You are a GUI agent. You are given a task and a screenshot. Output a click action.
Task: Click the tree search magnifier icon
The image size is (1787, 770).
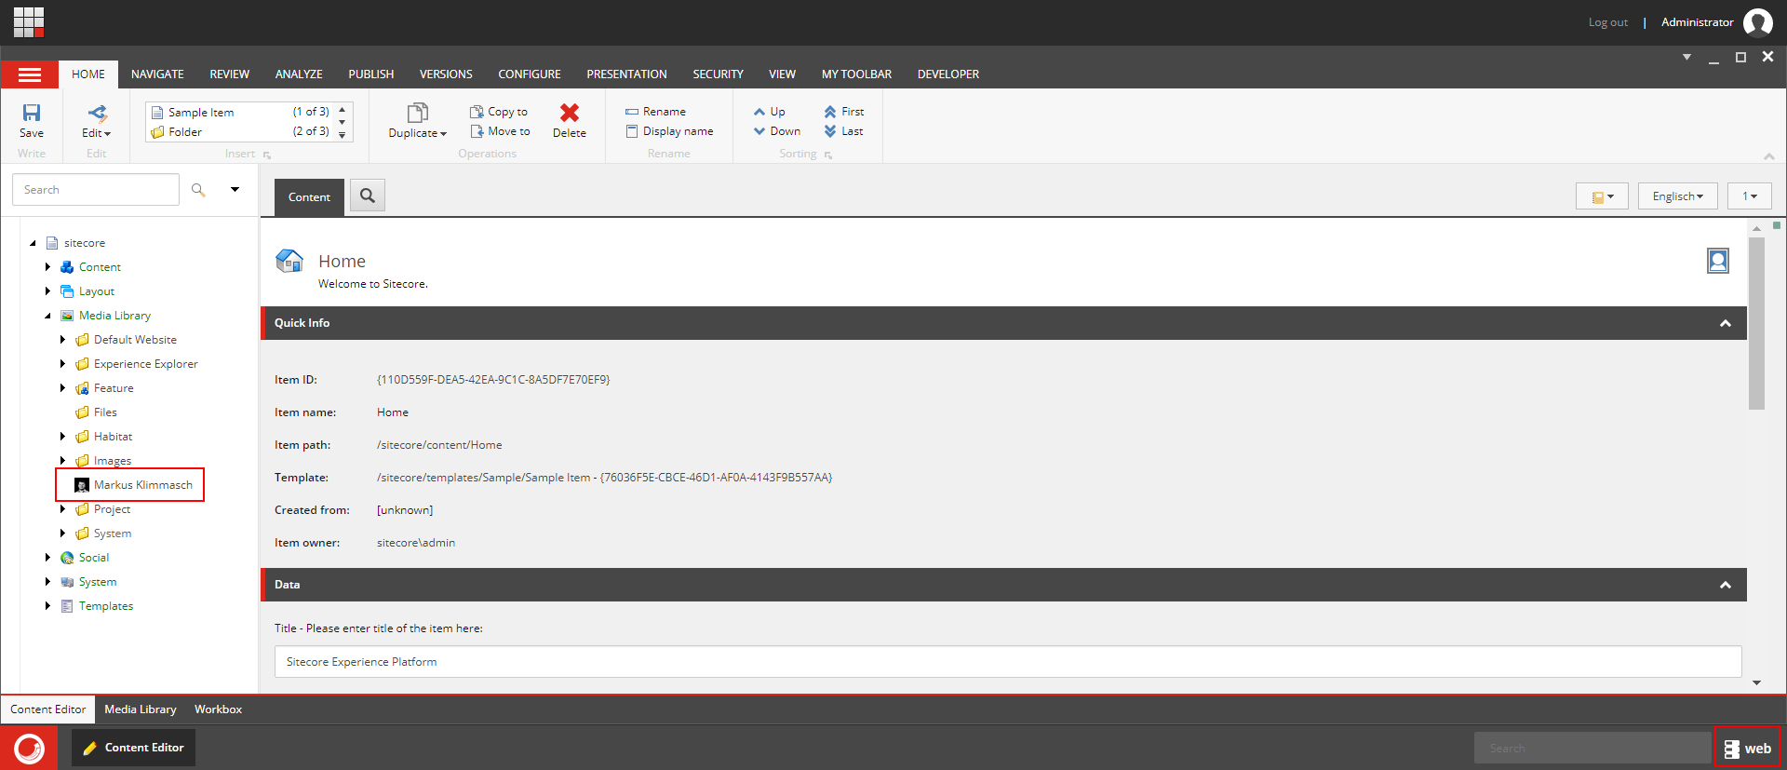coord(198,190)
